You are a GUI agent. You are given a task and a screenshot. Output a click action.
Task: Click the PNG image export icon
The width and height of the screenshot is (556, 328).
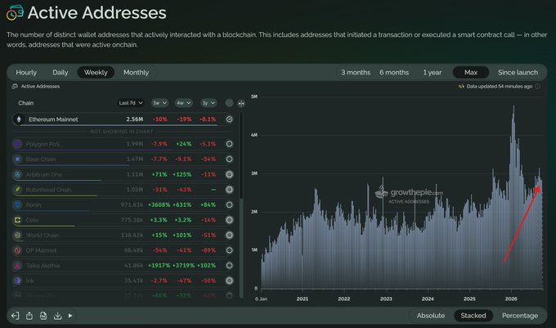43,316
